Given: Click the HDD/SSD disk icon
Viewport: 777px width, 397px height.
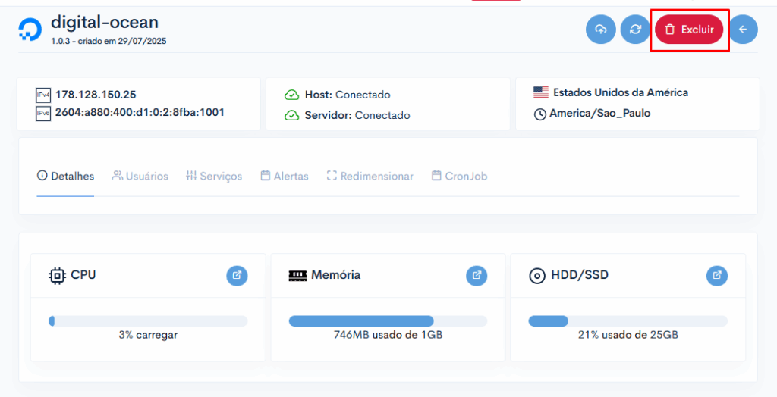Looking at the screenshot, I should pos(537,276).
